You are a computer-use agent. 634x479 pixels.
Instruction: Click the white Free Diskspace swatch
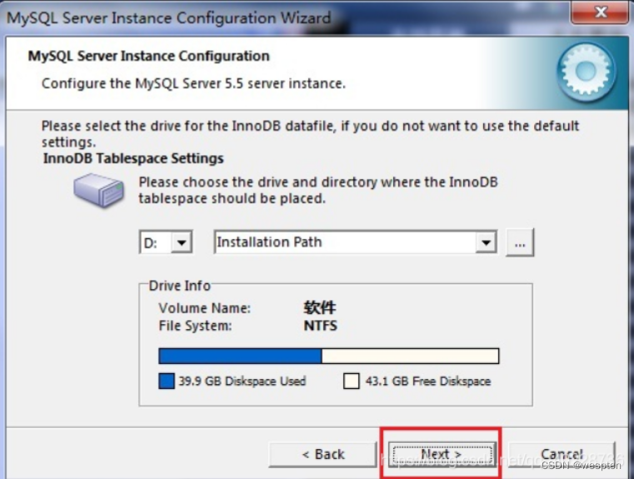351,381
